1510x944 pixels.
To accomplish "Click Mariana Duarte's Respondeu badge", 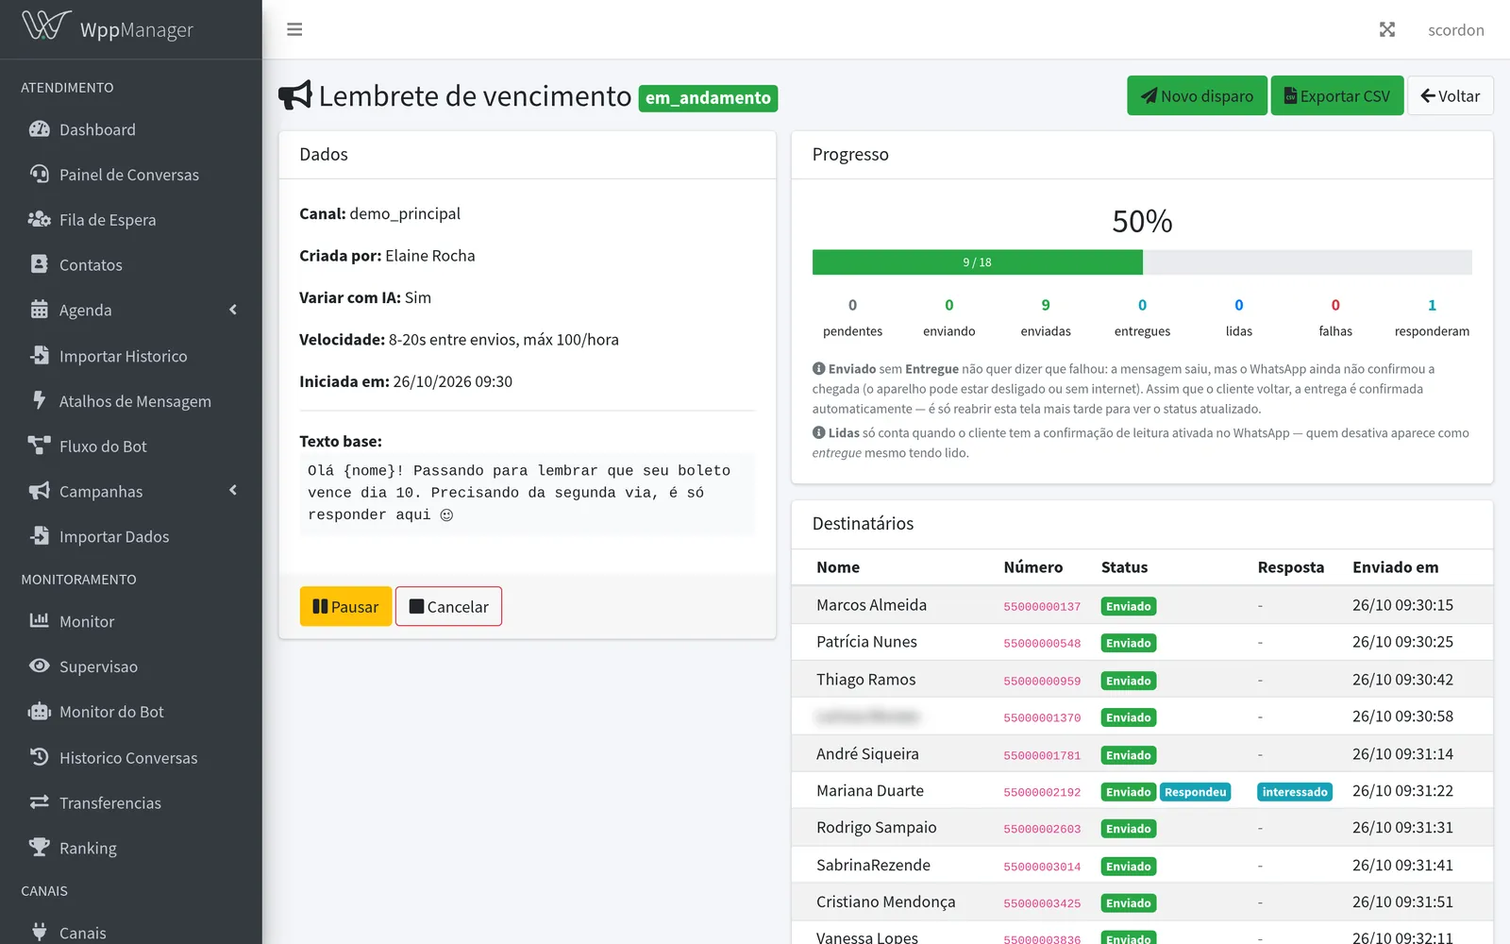I will 1195,792.
